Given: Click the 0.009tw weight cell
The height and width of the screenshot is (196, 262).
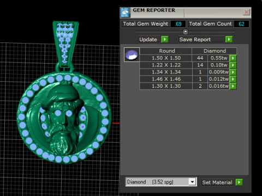Looking at the screenshot, I should 218,72.
